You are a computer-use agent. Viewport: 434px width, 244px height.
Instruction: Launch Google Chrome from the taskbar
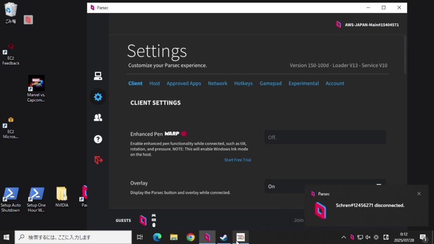click(x=191, y=237)
